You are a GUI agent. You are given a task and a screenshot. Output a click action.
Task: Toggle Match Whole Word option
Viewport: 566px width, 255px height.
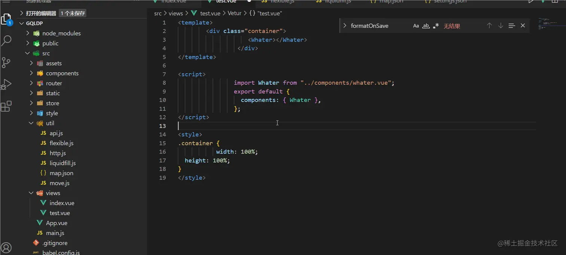426,25
